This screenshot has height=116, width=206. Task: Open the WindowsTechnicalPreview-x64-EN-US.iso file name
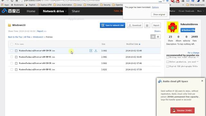click(37, 70)
